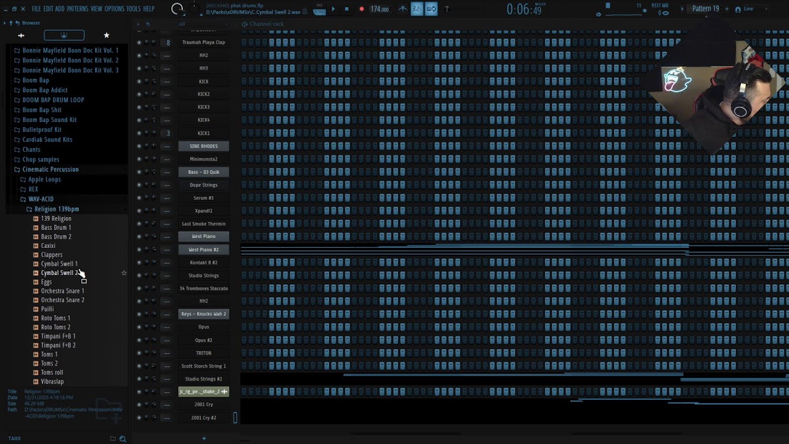Image resolution: width=789 pixels, height=444 pixels.
Task: Click the tempo field showing 174.000
Action: [x=380, y=9]
